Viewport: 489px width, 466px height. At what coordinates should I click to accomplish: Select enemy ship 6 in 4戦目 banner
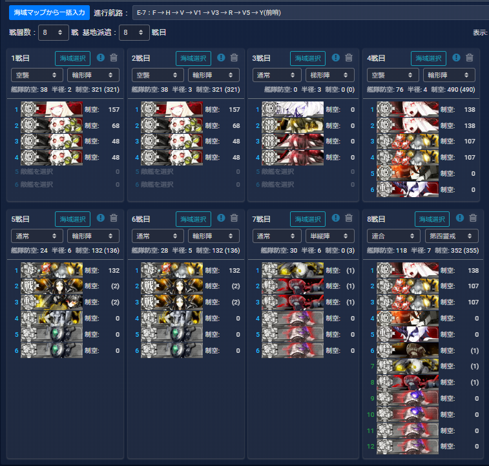408,189
